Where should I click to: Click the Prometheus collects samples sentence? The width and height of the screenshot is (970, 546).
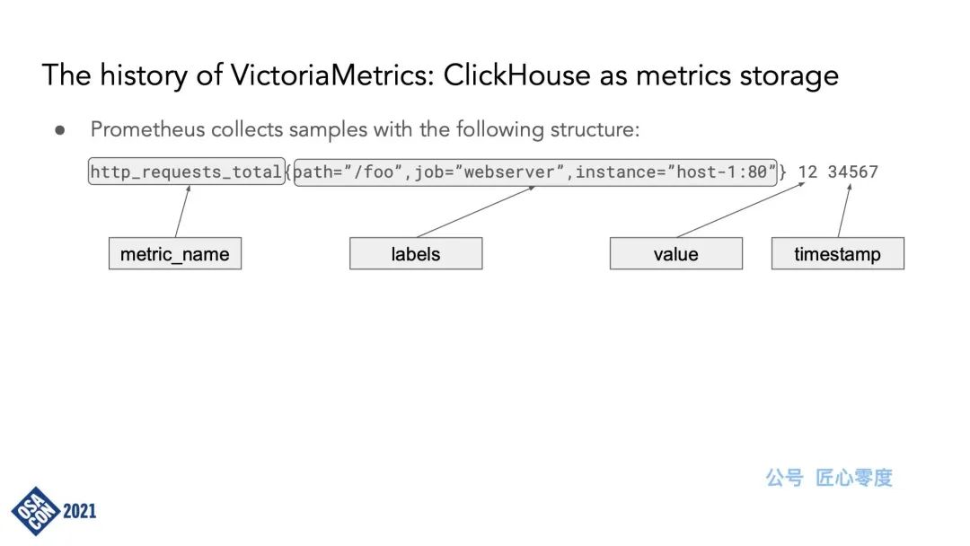tap(365, 129)
